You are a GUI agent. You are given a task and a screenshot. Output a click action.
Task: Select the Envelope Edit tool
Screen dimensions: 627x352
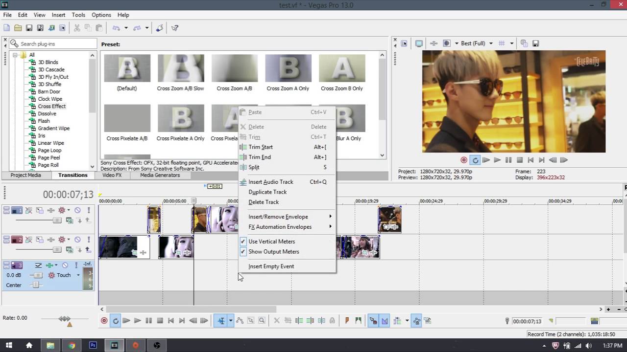pos(240,321)
